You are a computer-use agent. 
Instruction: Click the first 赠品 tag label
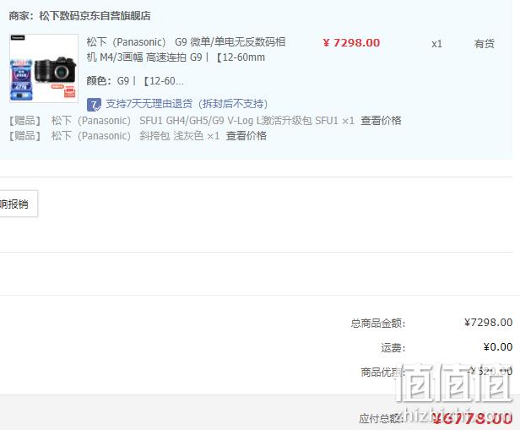tap(24, 121)
